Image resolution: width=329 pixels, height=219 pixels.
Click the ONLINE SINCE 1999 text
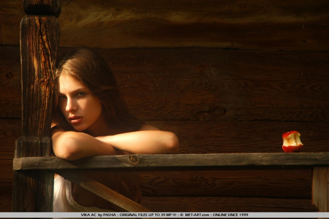tap(231, 215)
